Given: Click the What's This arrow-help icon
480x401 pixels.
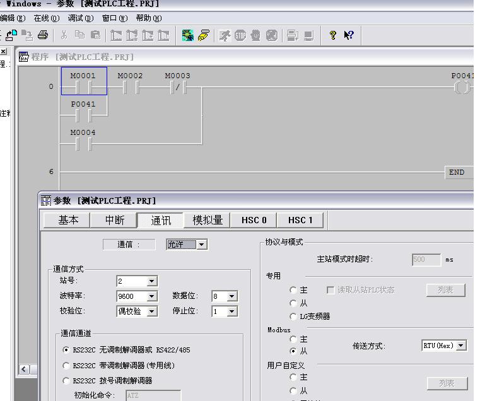Looking at the screenshot, I should tap(349, 35).
